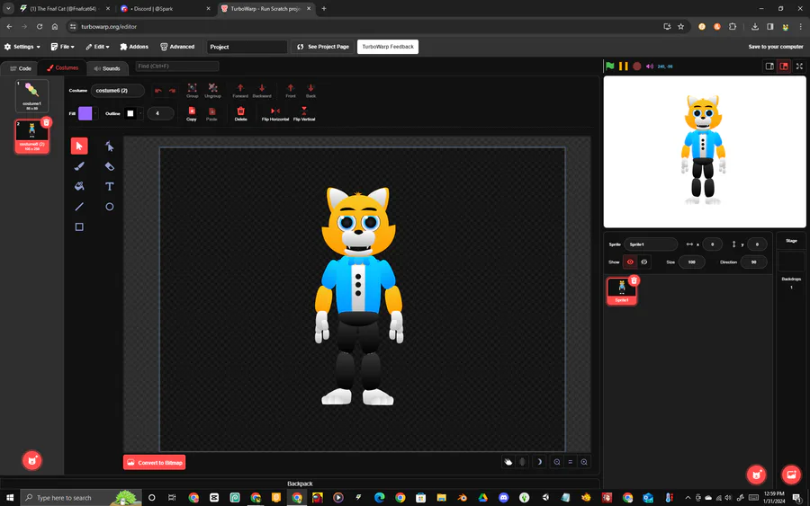This screenshot has width=810, height=506.
Task: Hide the sprite with crossed-eye icon
Action: (x=644, y=262)
